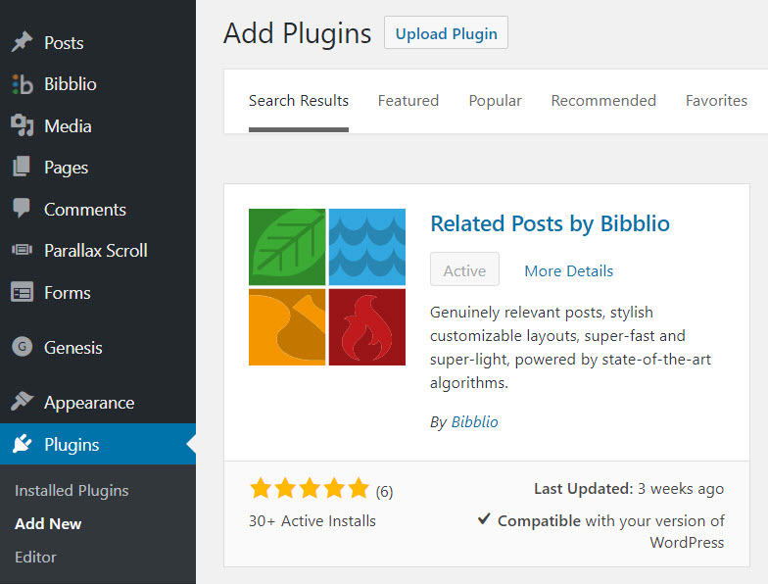Go to Media in the sidebar
768x584 pixels.
tap(98, 125)
